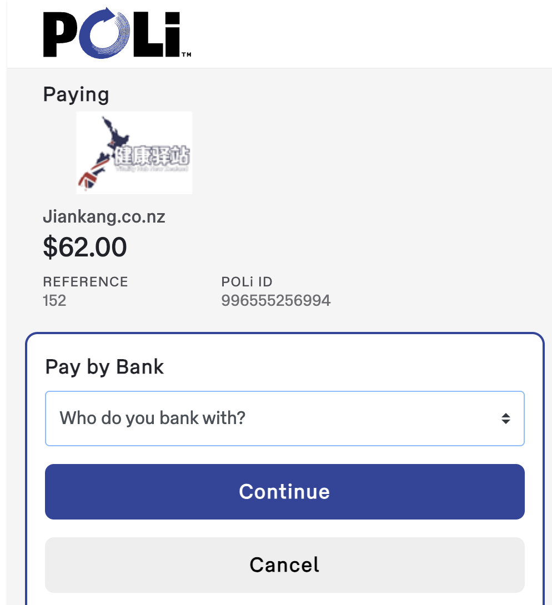Click the $62.00 payment amount
The image size is (552, 605).
pos(85,247)
